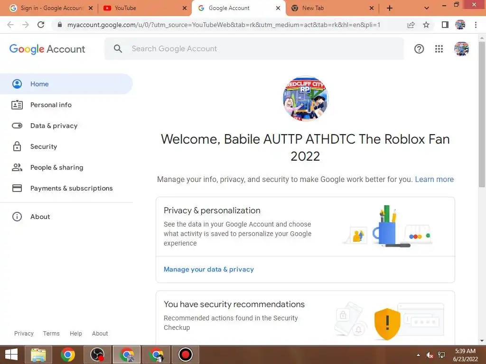This screenshot has height=364, width=486.
Task: Click the scrollbar down arrow
Action: pyautogui.click(x=482, y=341)
